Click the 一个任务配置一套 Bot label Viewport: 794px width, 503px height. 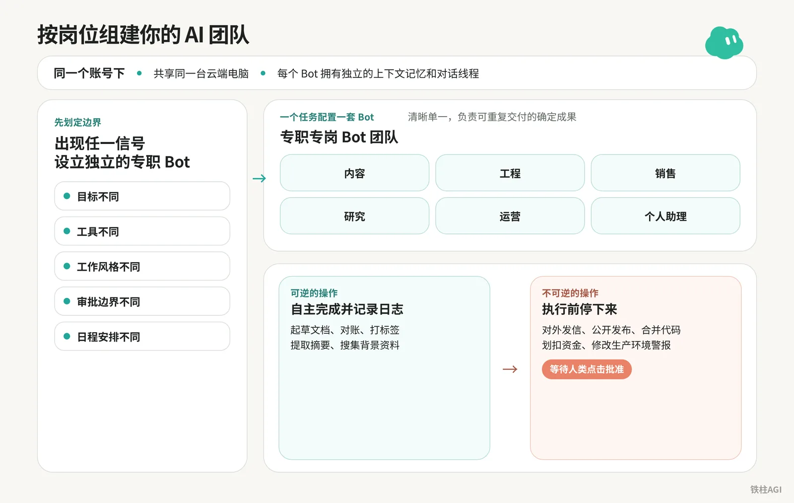(327, 117)
